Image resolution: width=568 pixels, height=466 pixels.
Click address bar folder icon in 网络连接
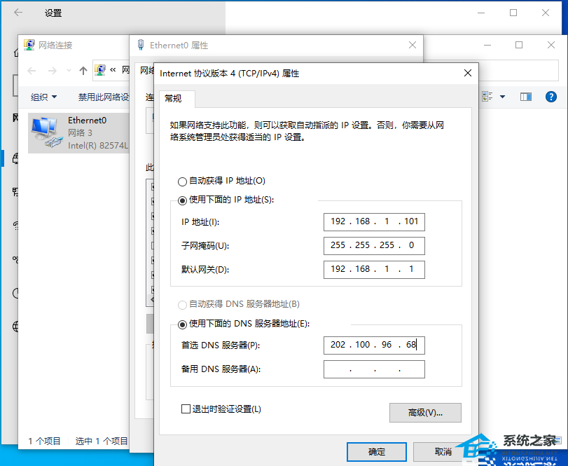click(100, 70)
